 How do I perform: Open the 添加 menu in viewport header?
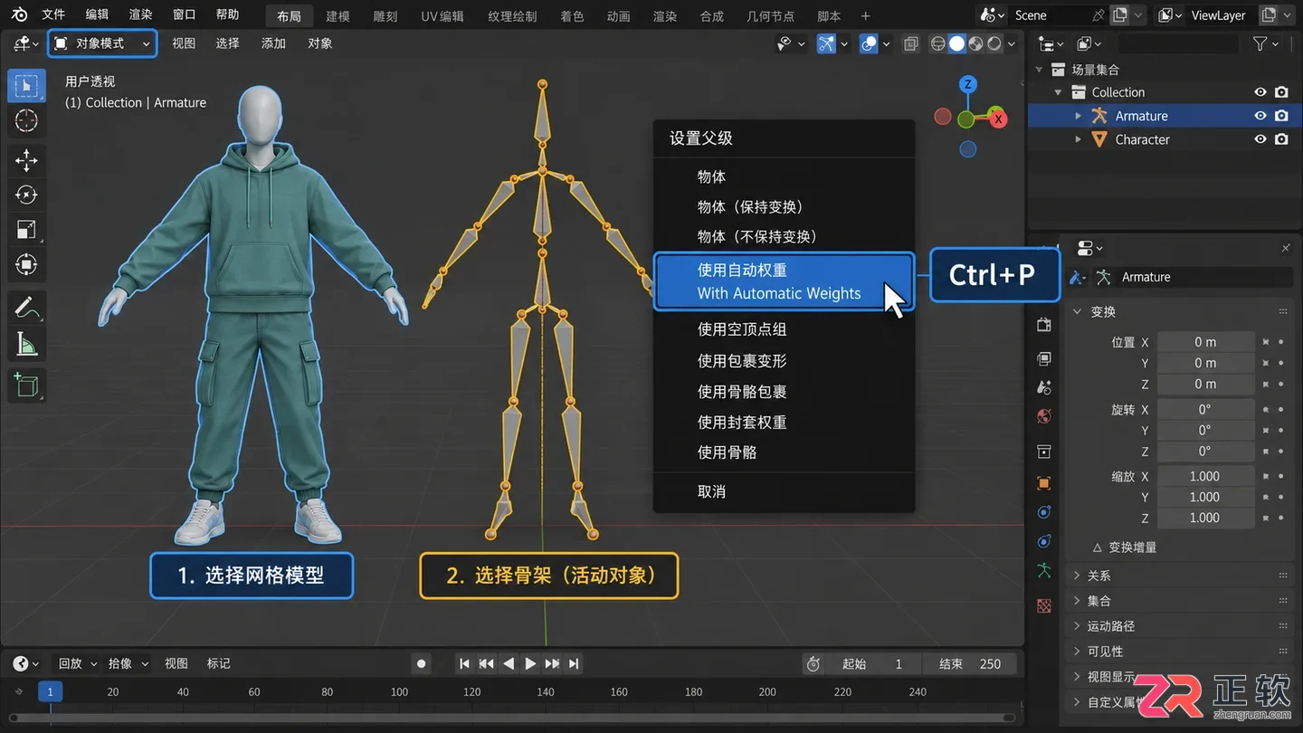coord(273,43)
